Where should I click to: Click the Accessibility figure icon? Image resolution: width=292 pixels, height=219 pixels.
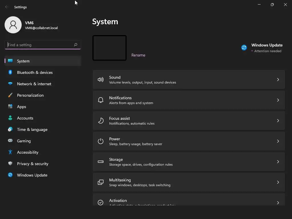(10, 152)
